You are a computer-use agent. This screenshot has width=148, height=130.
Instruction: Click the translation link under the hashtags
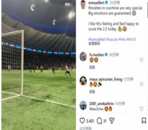(94, 43)
